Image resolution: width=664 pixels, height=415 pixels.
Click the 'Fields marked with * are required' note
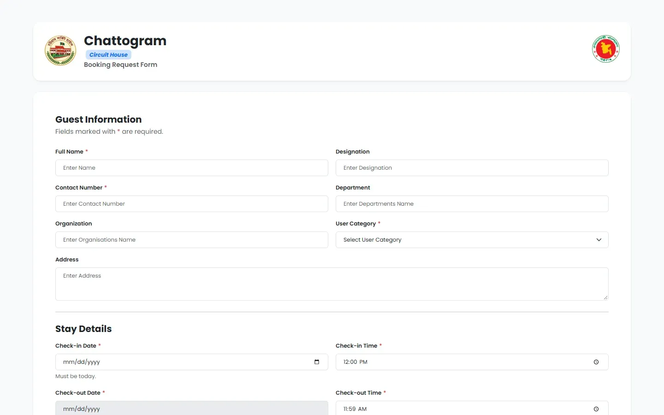[x=109, y=131]
